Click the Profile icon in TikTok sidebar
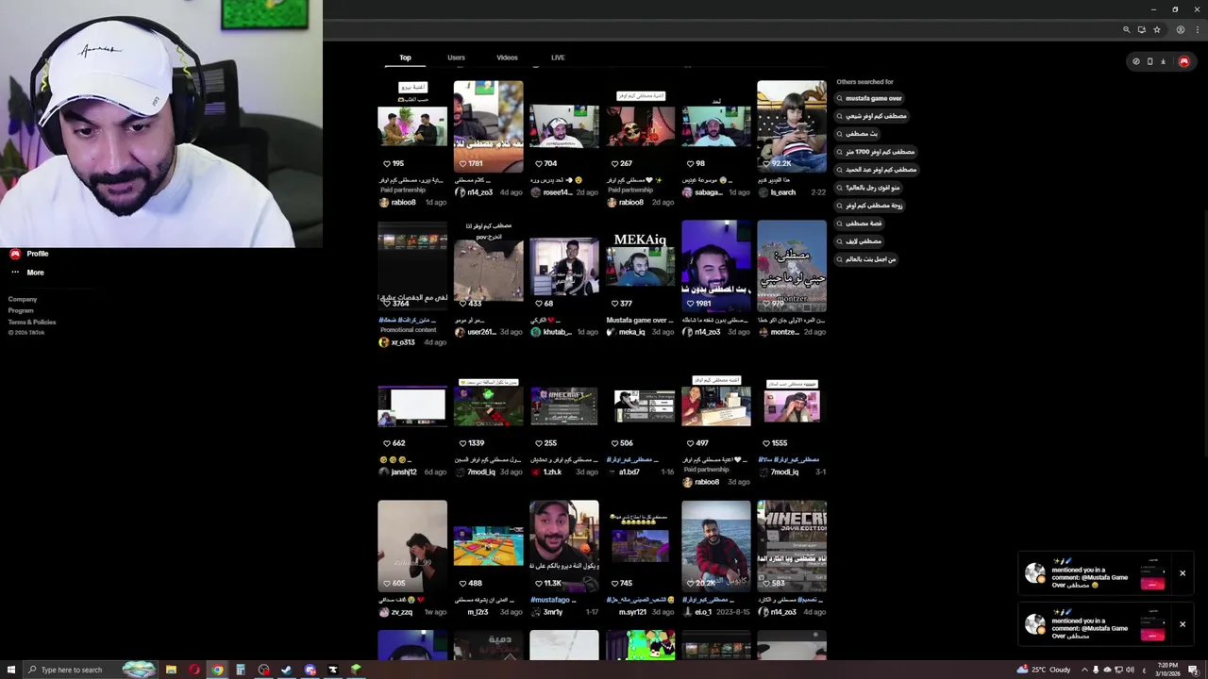This screenshot has height=679, width=1208. (x=15, y=254)
